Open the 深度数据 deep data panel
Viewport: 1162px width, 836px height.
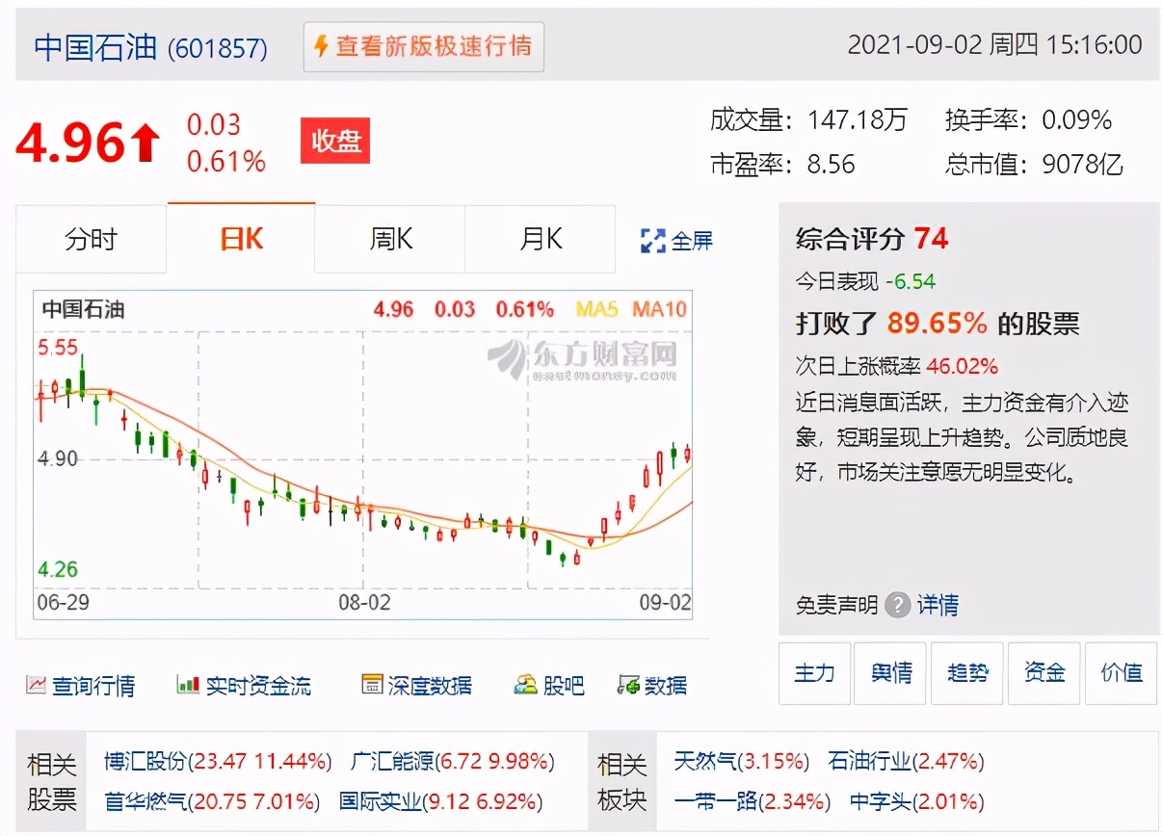pos(415,685)
